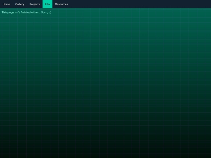Open the Resources navigation link
Image resolution: width=211 pixels, height=158 pixels.
tap(61, 4)
